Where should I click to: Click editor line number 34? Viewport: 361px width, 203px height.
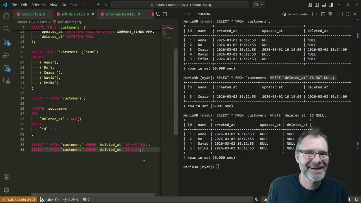(22, 150)
